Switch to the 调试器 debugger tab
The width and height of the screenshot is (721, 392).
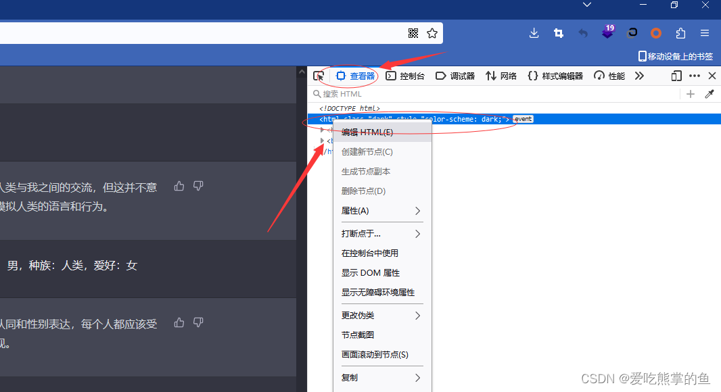pyautogui.click(x=455, y=76)
